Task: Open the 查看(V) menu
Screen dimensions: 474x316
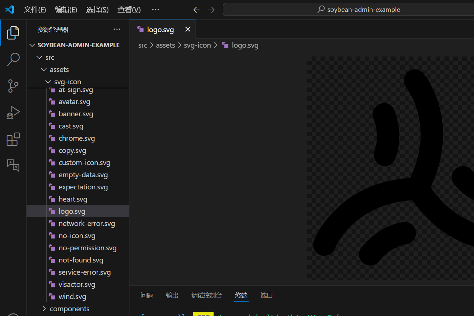Action: click(x=129, y=10)
